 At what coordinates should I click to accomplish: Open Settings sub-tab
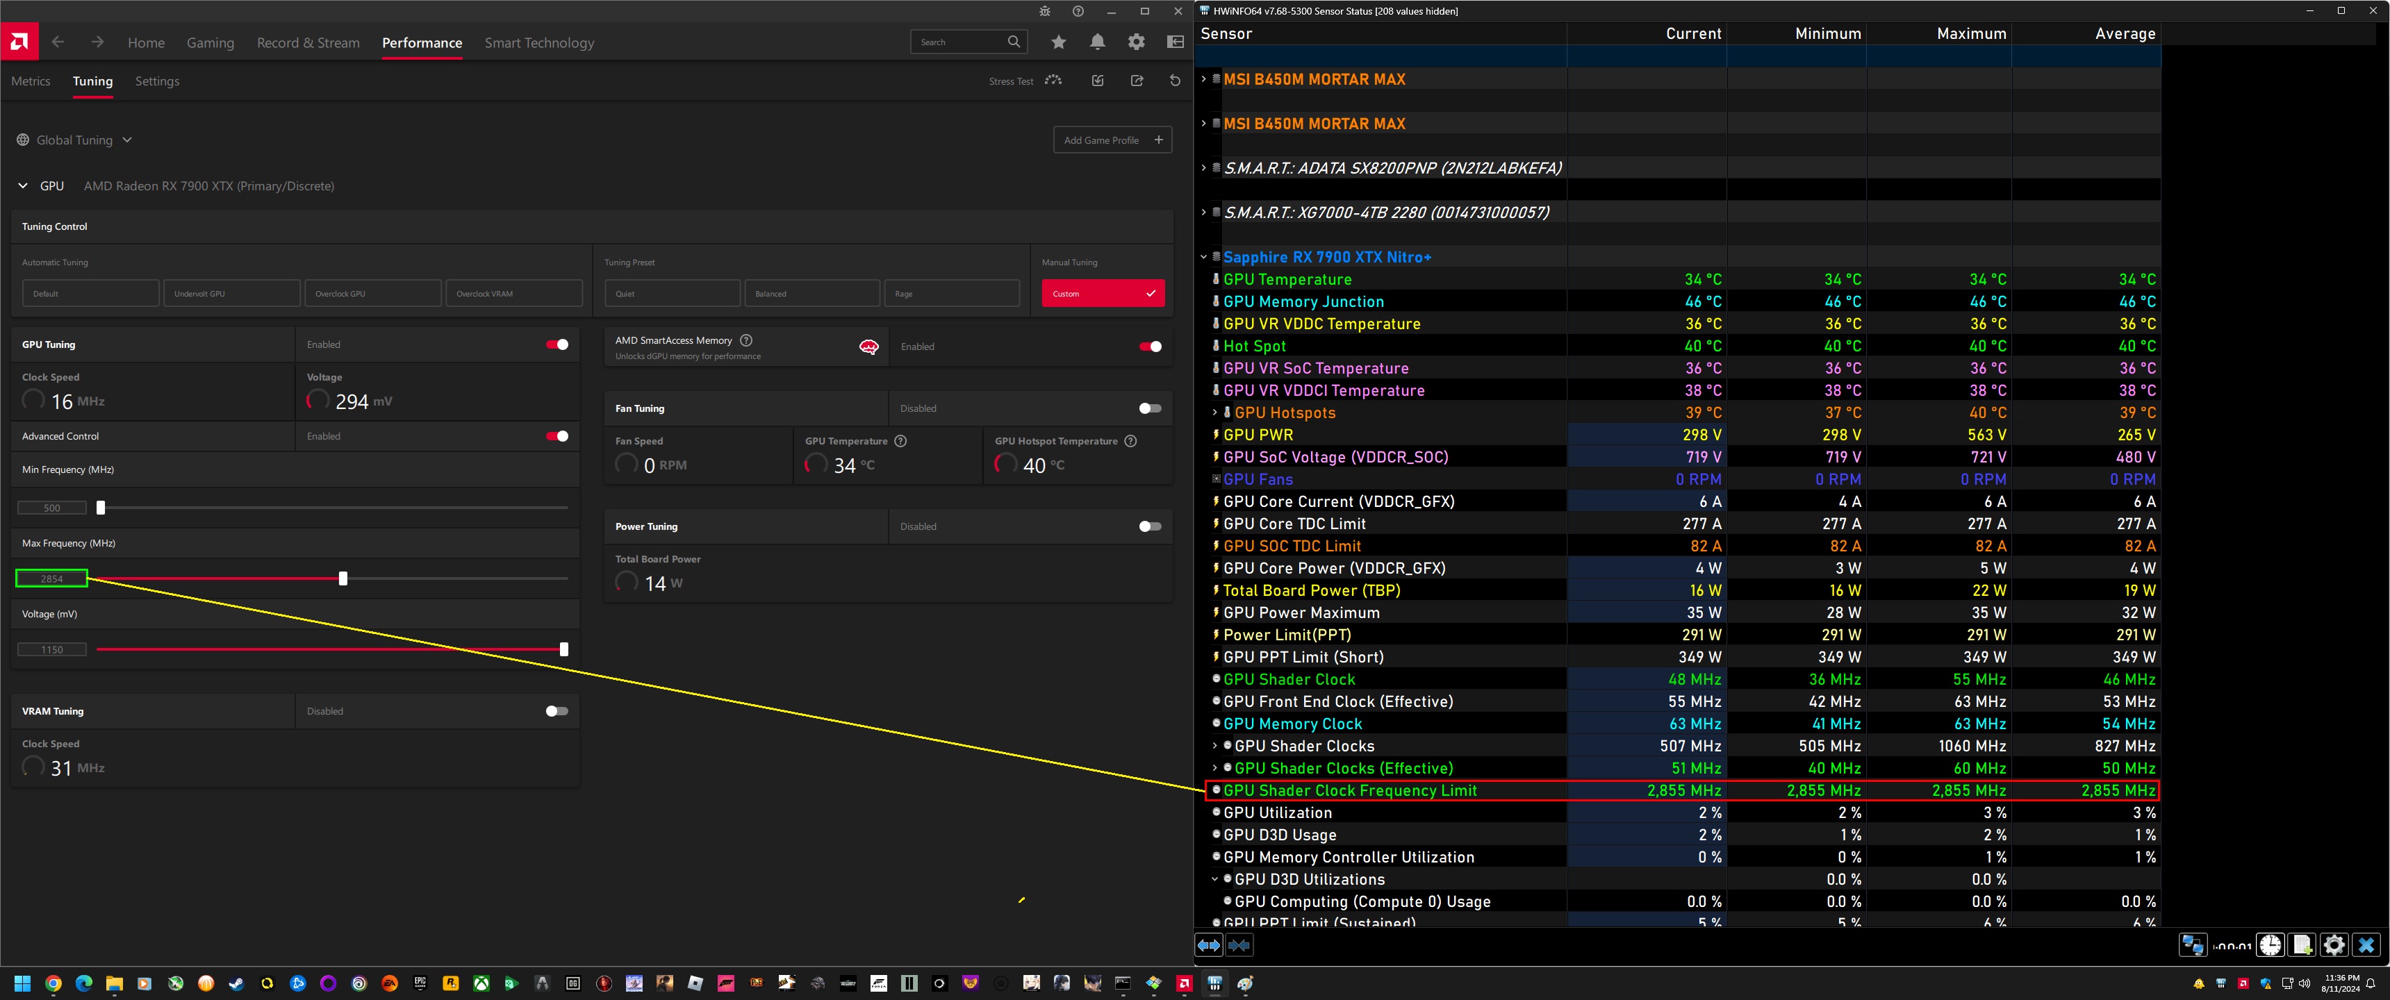coord(157,81)
